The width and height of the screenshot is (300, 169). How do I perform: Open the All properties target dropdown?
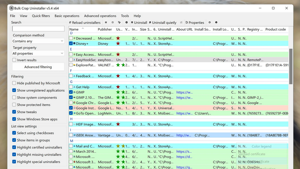(x=38, y=53)
